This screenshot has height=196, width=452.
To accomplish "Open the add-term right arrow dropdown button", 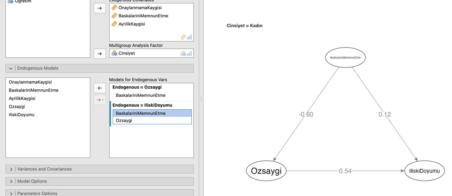I will (99, 100).
